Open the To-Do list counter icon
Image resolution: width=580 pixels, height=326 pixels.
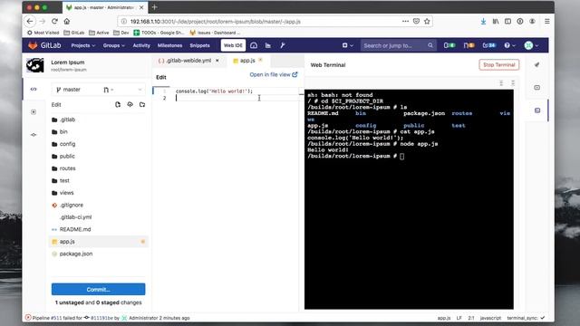[x=489, y=45]
